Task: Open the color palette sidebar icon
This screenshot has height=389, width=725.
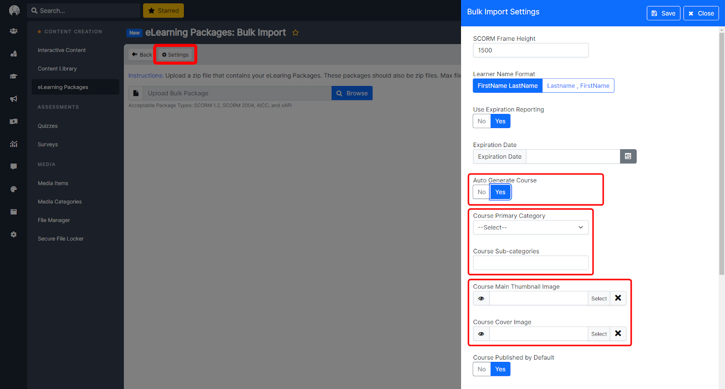Action: [x=14, y=189]
